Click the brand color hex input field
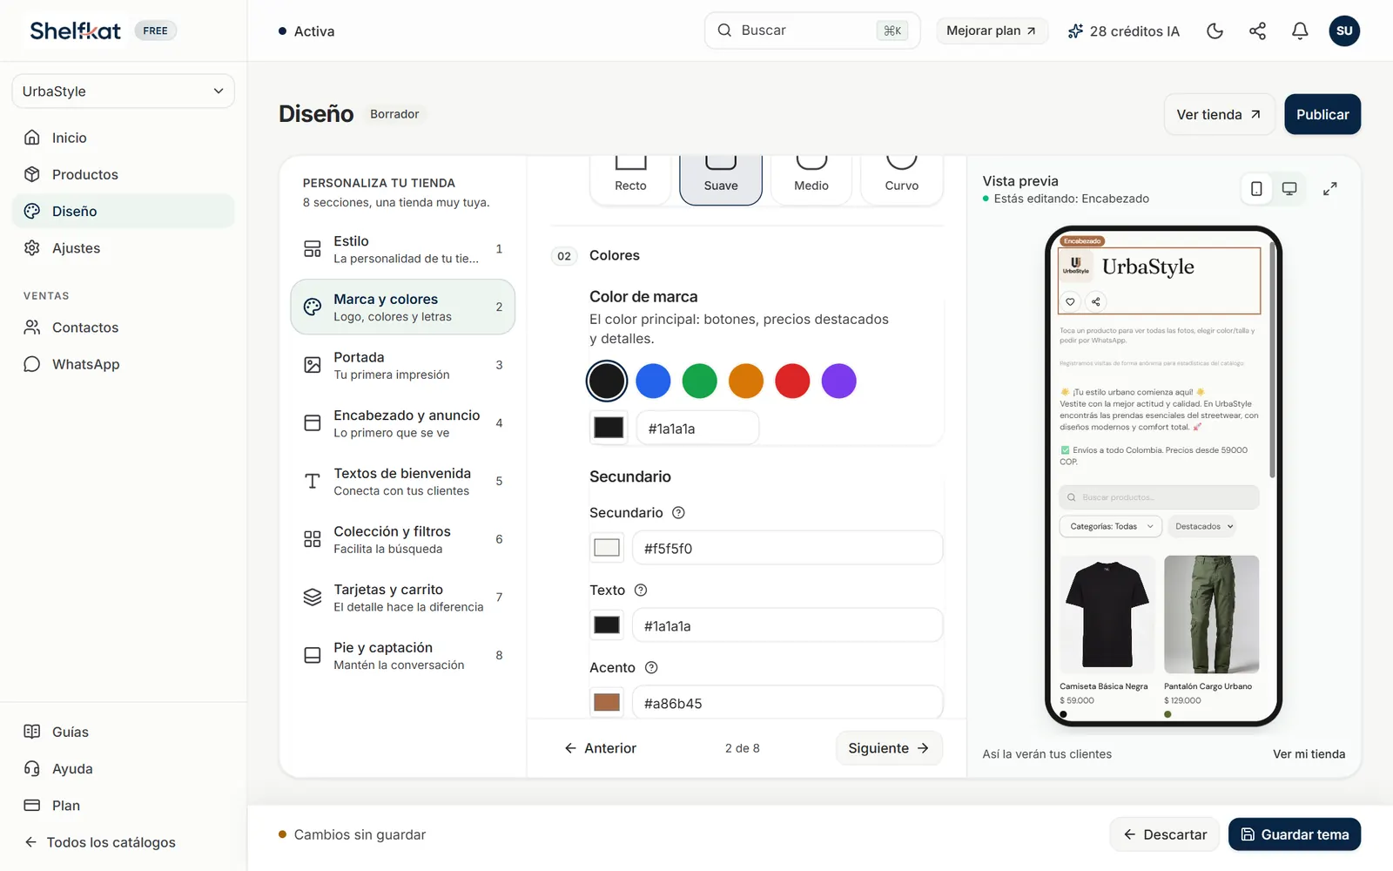1393x871 pixels. coord(697,429)
